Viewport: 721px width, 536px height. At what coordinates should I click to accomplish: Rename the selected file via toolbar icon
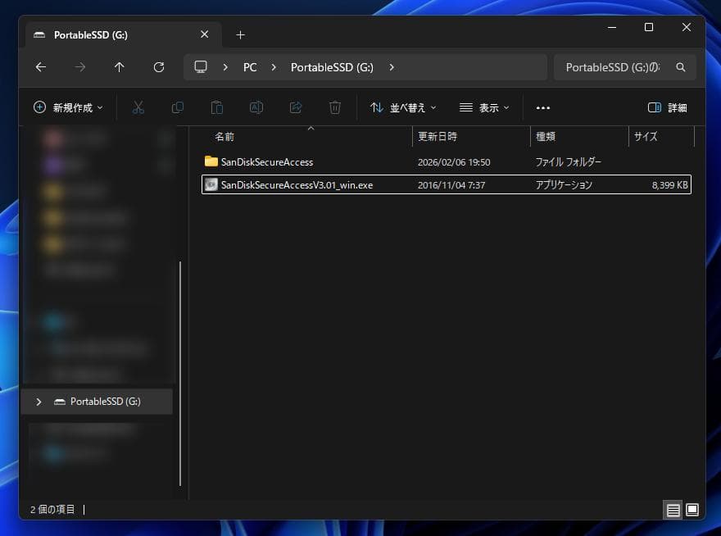[x=256, y=107]
